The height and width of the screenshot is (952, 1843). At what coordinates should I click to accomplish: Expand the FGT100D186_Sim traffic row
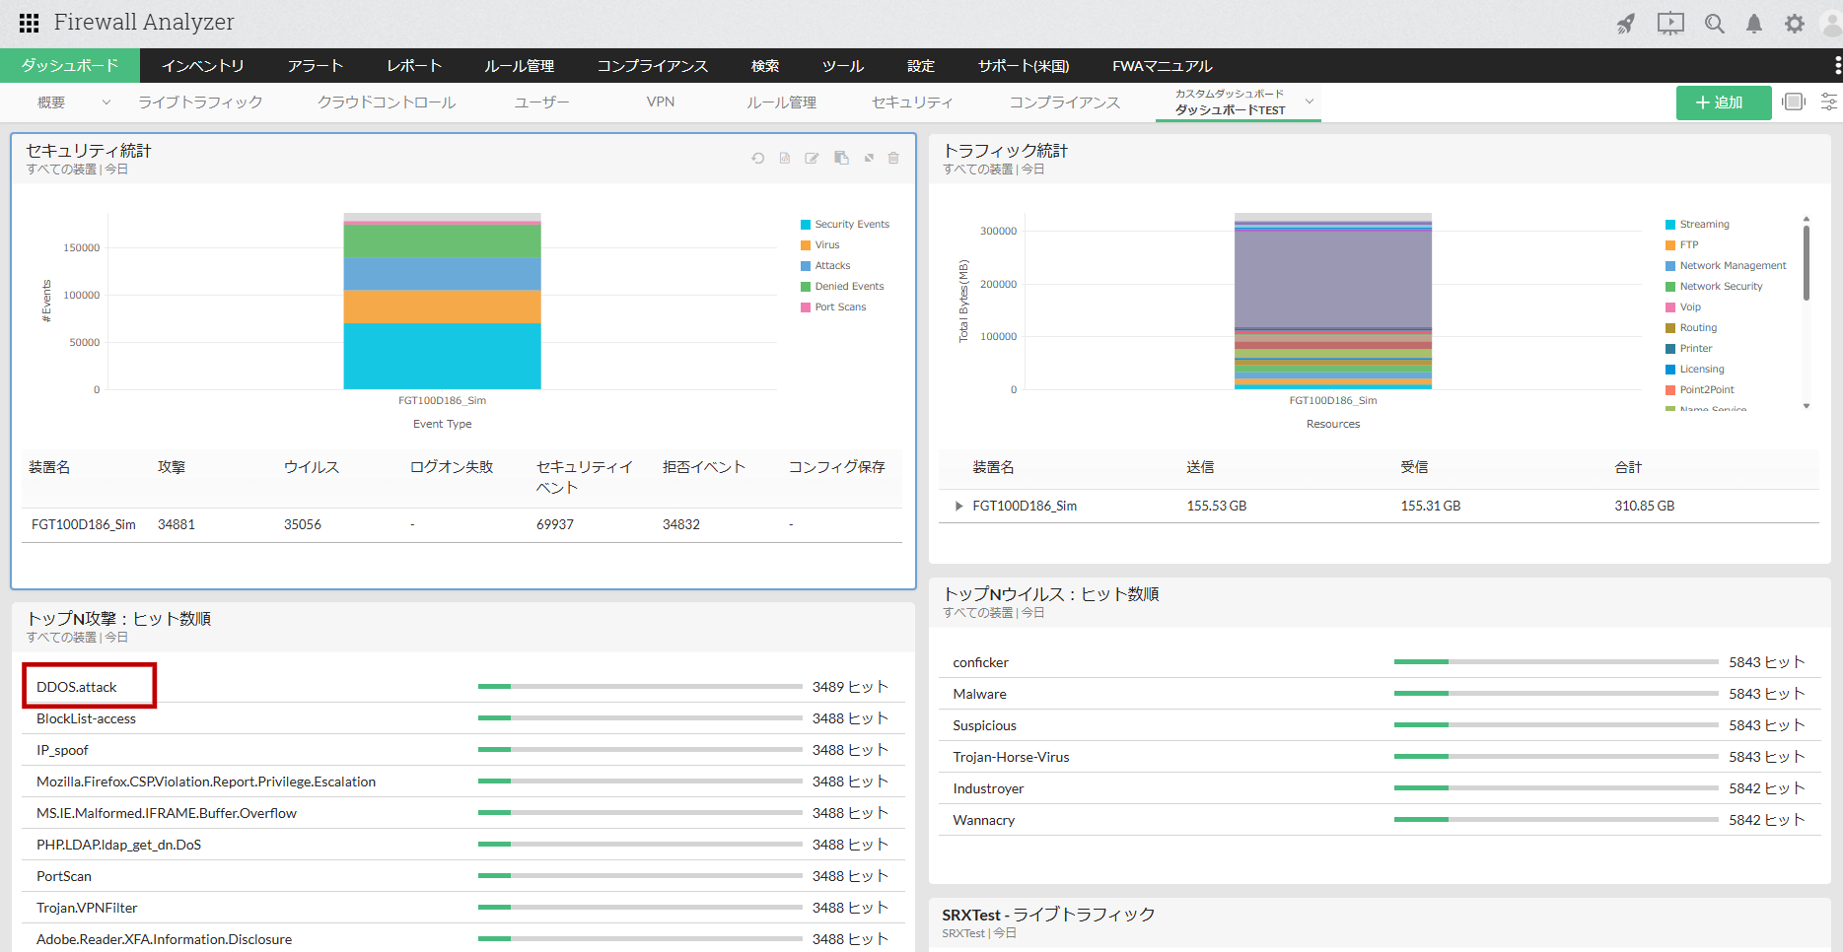click(958, 507)
